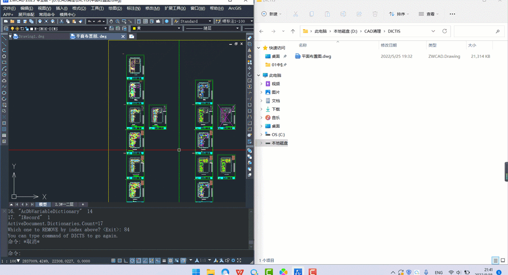This screenshot has height=275, width=508.
Task: Click the command line input field
Action: coord(130,253)
